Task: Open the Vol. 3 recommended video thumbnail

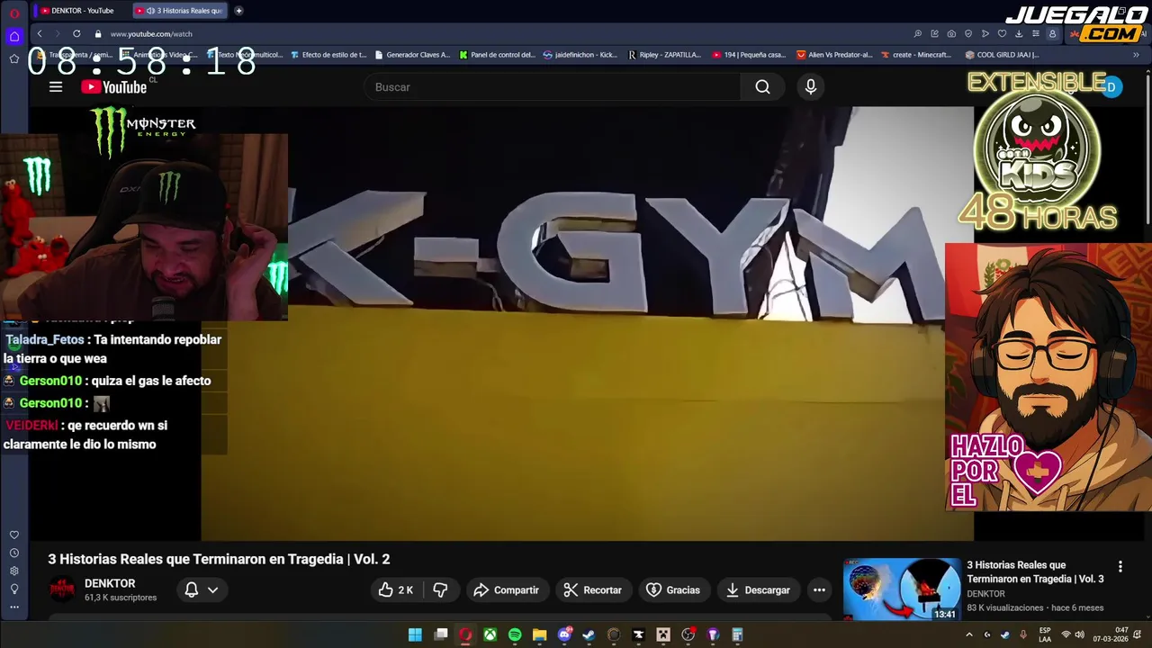Action: pyautogui.click(x=902, y=589)
